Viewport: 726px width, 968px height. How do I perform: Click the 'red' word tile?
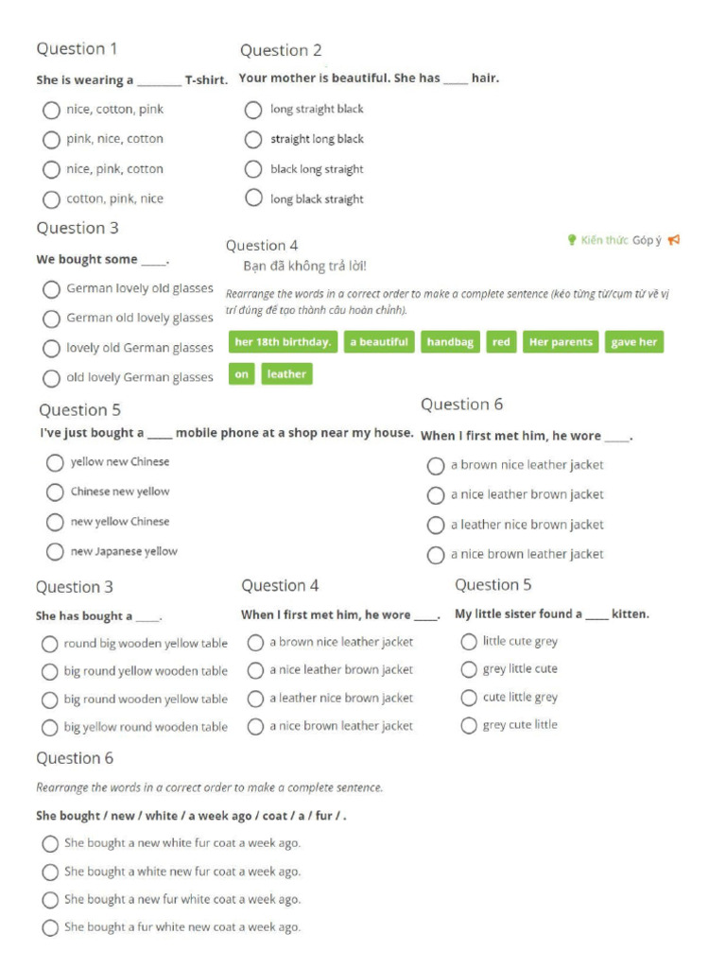[x=501, y=342]
